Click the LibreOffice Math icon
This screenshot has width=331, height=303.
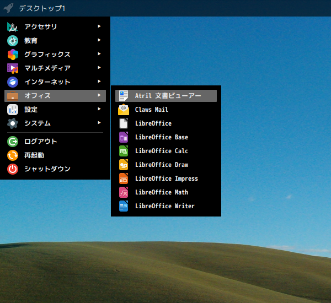tap(124, 192)
